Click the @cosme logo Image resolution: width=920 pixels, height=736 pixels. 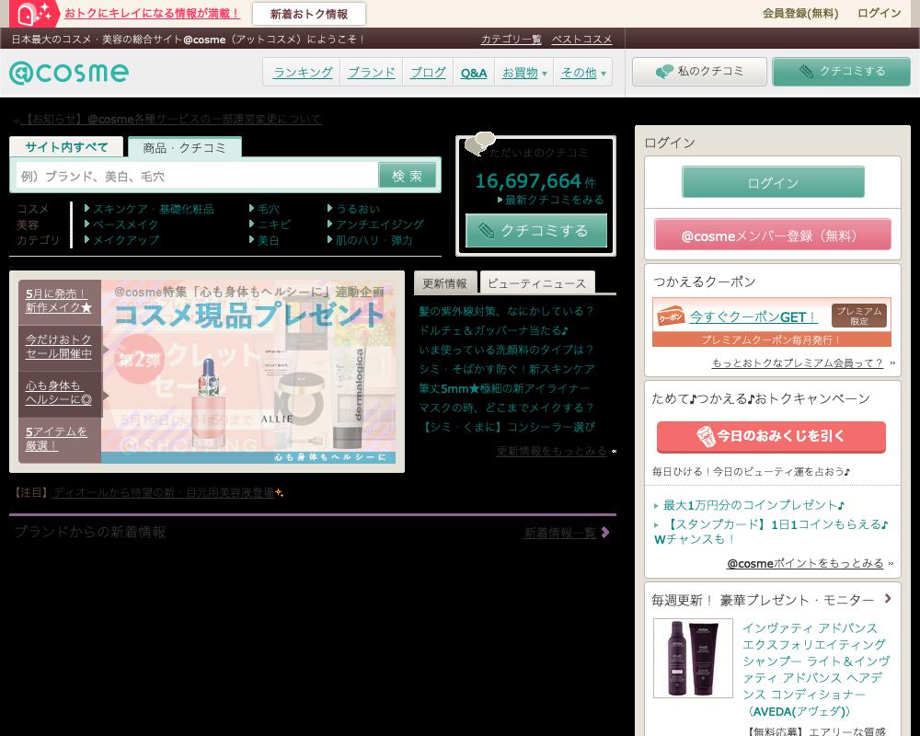[69, 73]
